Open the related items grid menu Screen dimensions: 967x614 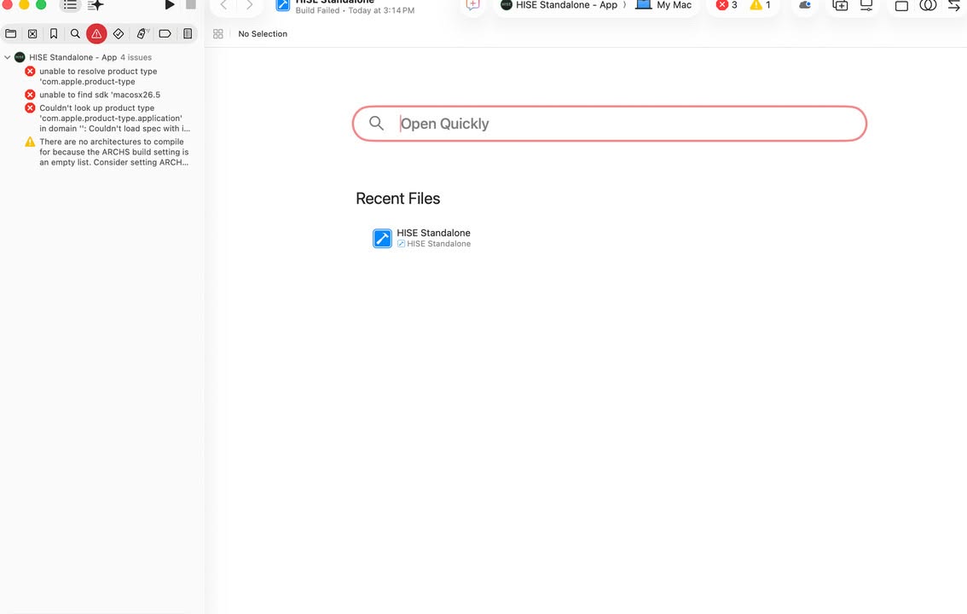pyautogui.click(x=217, y=34)
